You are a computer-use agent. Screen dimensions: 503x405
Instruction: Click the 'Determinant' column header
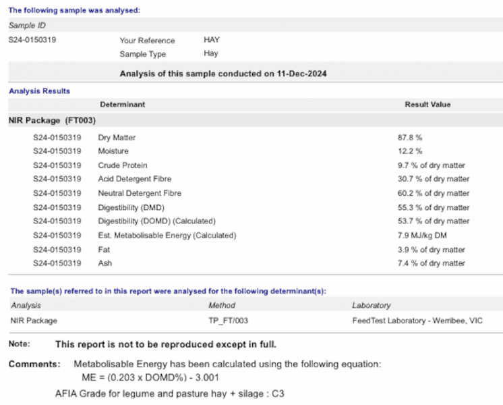coord(122,105)
